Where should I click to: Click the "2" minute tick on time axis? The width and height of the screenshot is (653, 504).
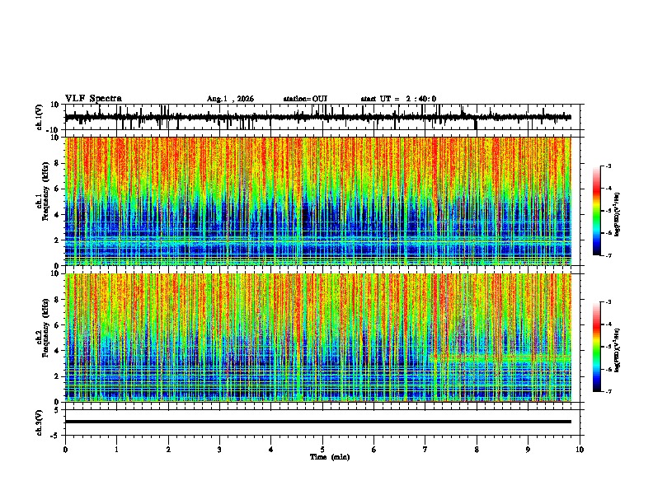point(168,450)
